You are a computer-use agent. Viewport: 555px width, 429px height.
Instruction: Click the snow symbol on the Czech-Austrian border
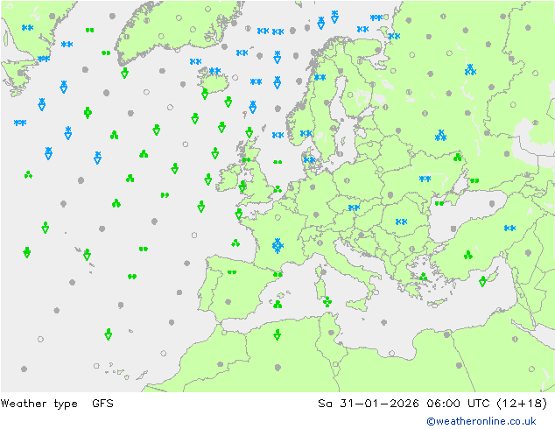coord(354,207)
